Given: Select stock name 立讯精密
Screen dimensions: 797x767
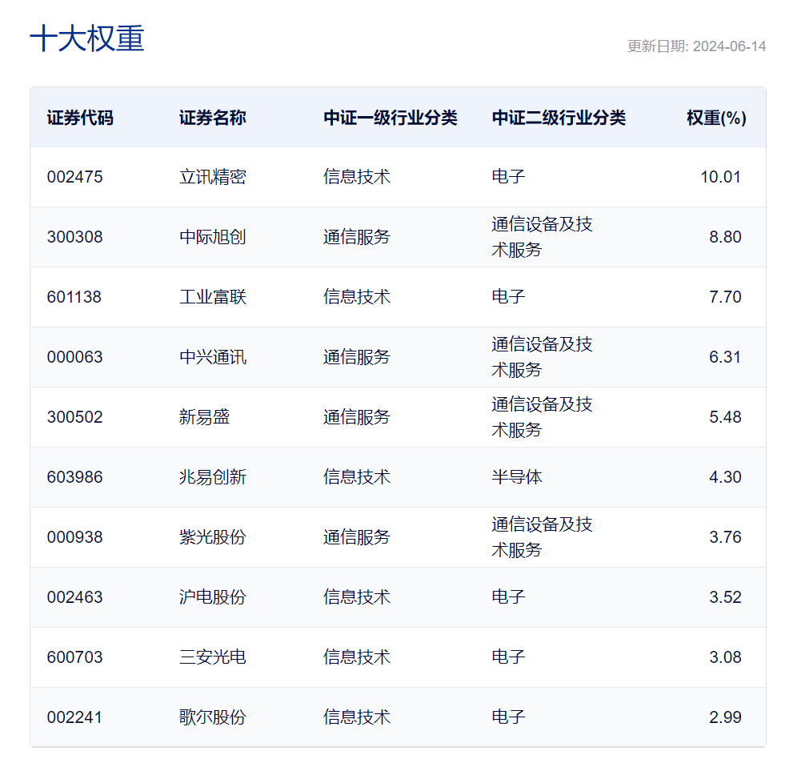Looking at the screenshot, I should click(x=213, y=177).
